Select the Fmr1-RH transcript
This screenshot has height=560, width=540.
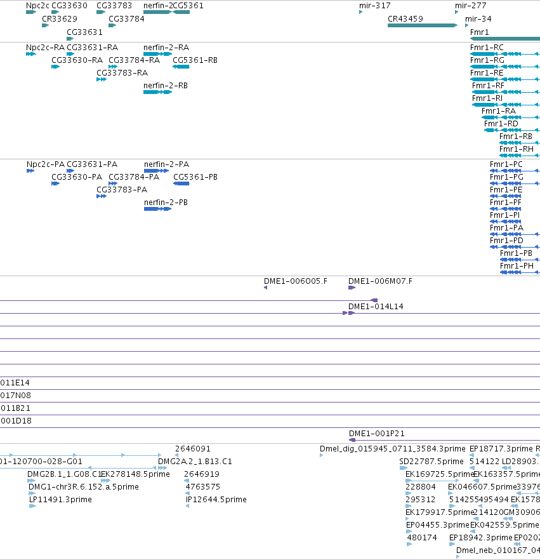(x=520, y=156)
